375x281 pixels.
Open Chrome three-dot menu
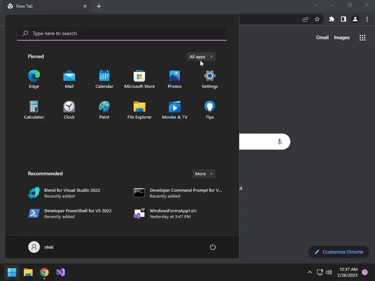point(367,19)
